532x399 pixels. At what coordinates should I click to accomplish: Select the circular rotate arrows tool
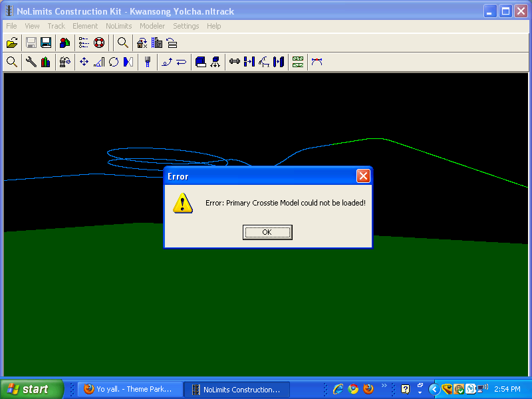114,62
